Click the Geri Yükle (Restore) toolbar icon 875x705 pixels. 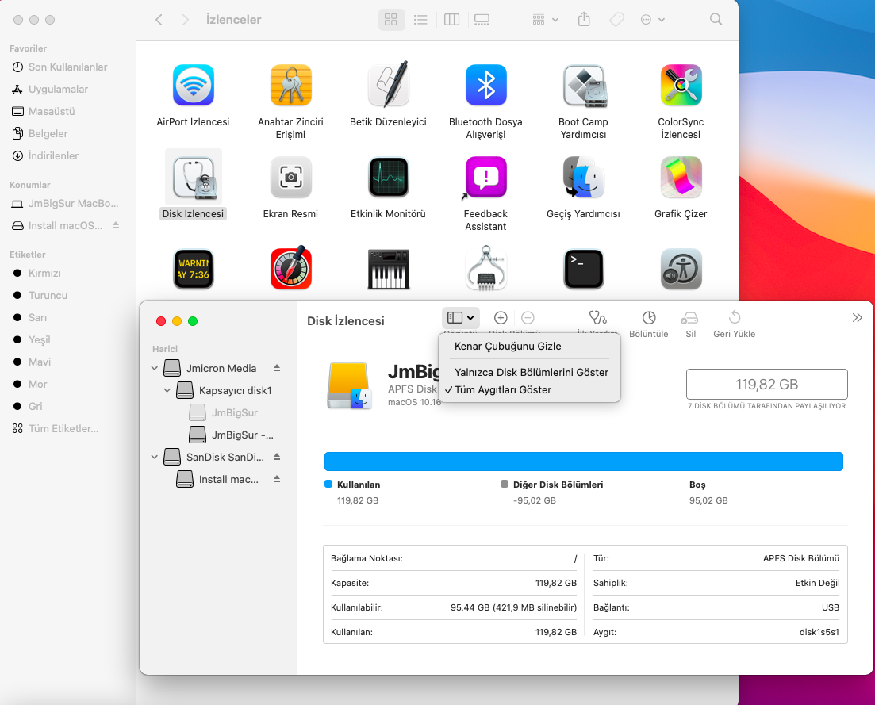pyautogui.click(x=734, y=318)
